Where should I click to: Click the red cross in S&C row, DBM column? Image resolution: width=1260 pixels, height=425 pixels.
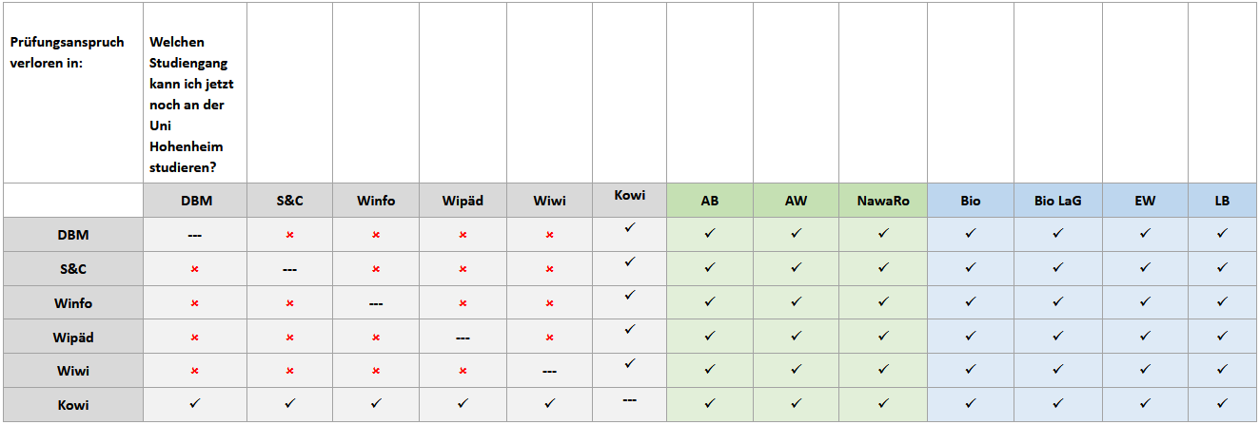pyautogui.click(x=194, y=269)
